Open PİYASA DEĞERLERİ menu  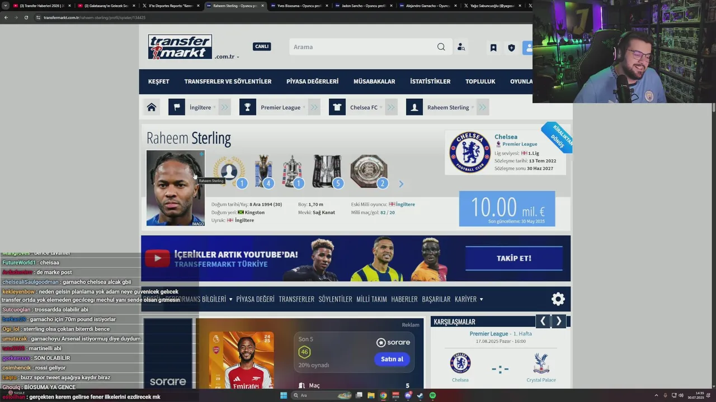pos(312,82)
